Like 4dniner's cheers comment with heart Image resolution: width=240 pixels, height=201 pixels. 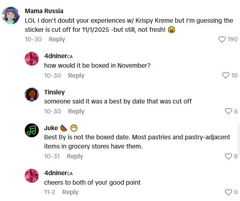click(228, 192)
